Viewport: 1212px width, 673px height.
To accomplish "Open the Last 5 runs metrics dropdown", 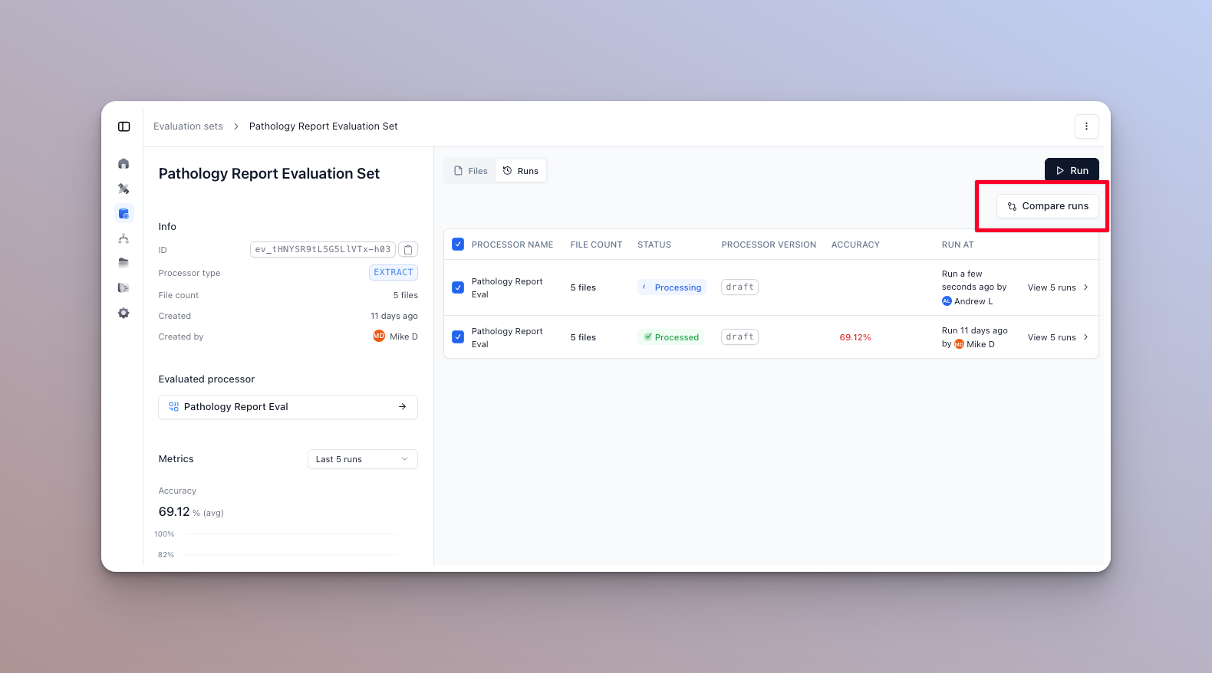I will click(x=363, y=459).
